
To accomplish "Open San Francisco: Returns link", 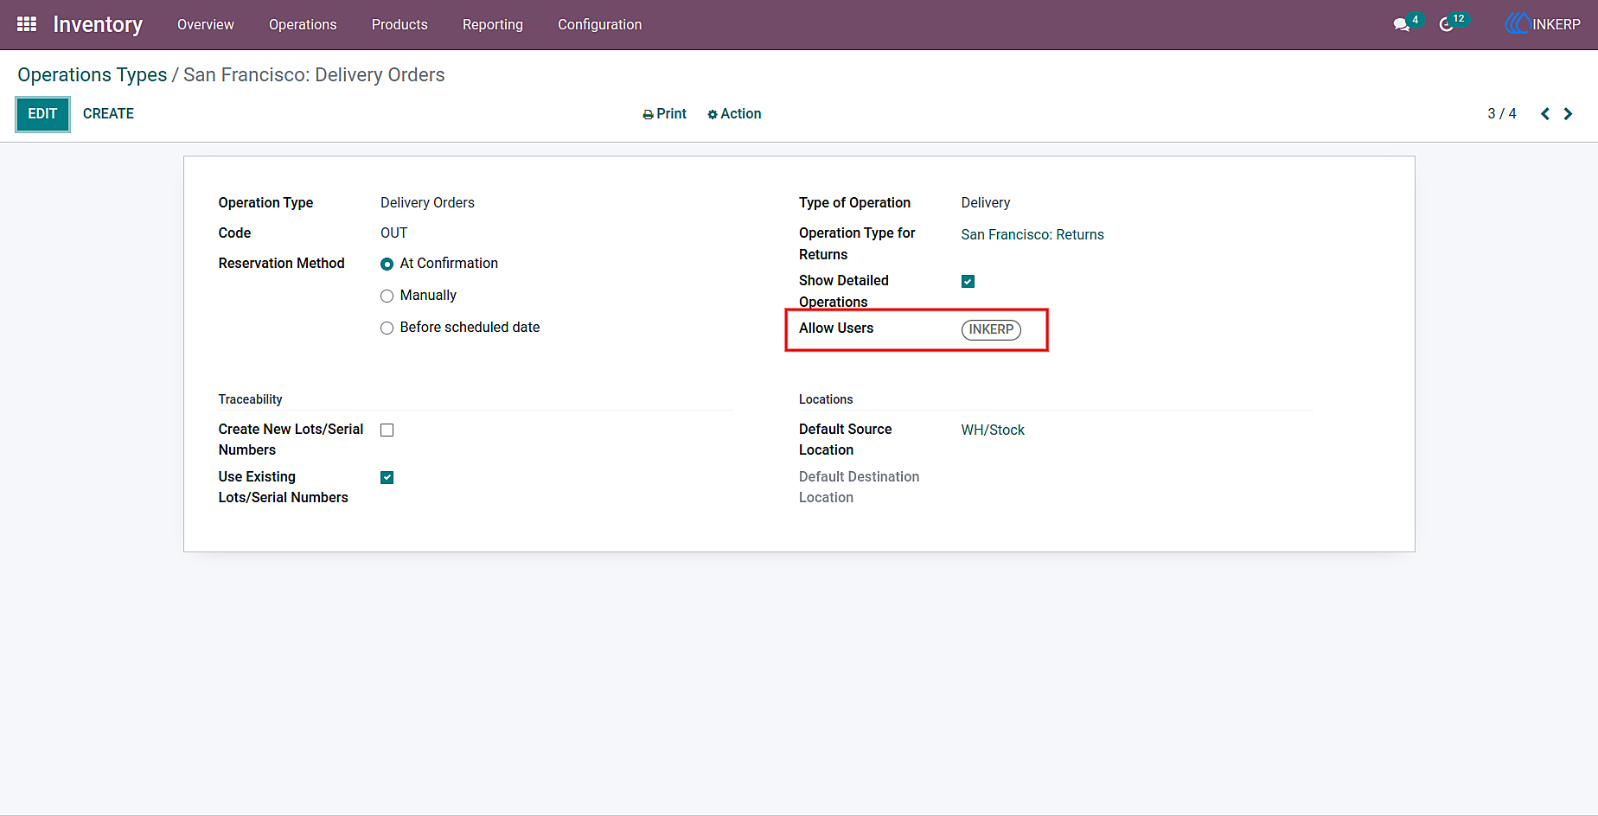I will click(x=1032, y=235).
